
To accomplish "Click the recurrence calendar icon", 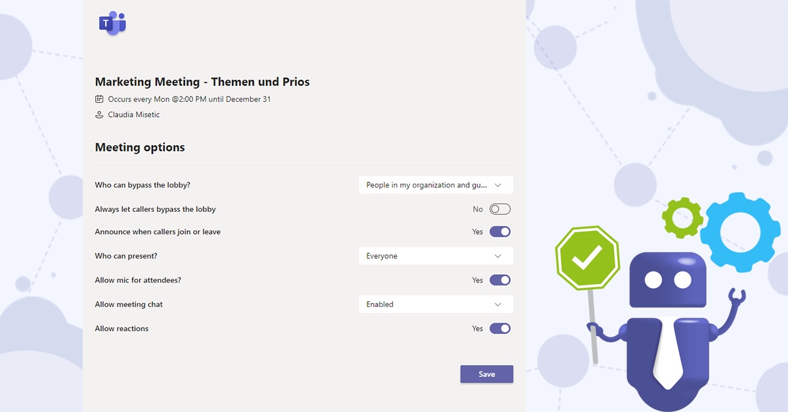I will 98,98.
